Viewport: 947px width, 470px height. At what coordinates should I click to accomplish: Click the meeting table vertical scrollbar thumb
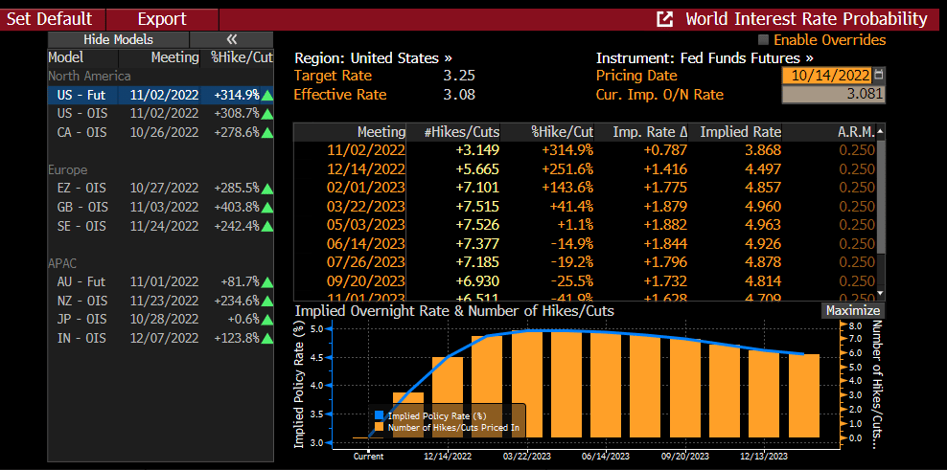[880, 196]
